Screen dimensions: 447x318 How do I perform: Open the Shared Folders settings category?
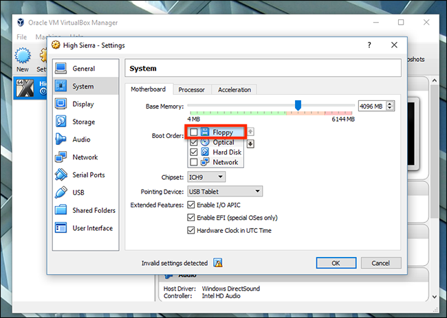[85, 210]
